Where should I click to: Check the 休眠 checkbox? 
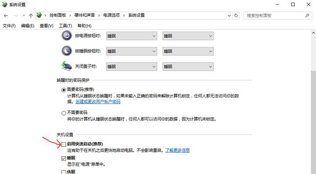coord(64,172)
